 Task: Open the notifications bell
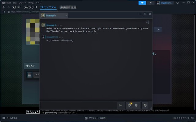coord(151,3)
